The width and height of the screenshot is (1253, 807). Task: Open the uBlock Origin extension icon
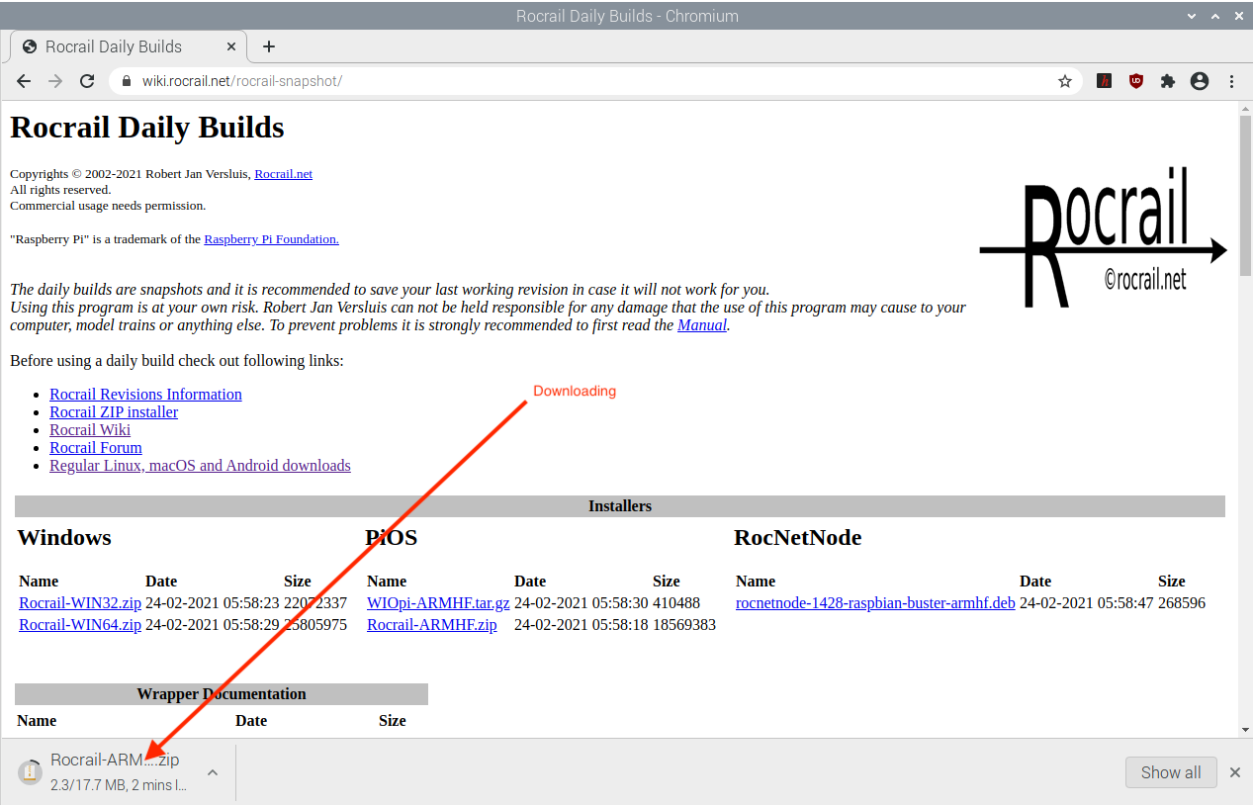point(1136,81)
